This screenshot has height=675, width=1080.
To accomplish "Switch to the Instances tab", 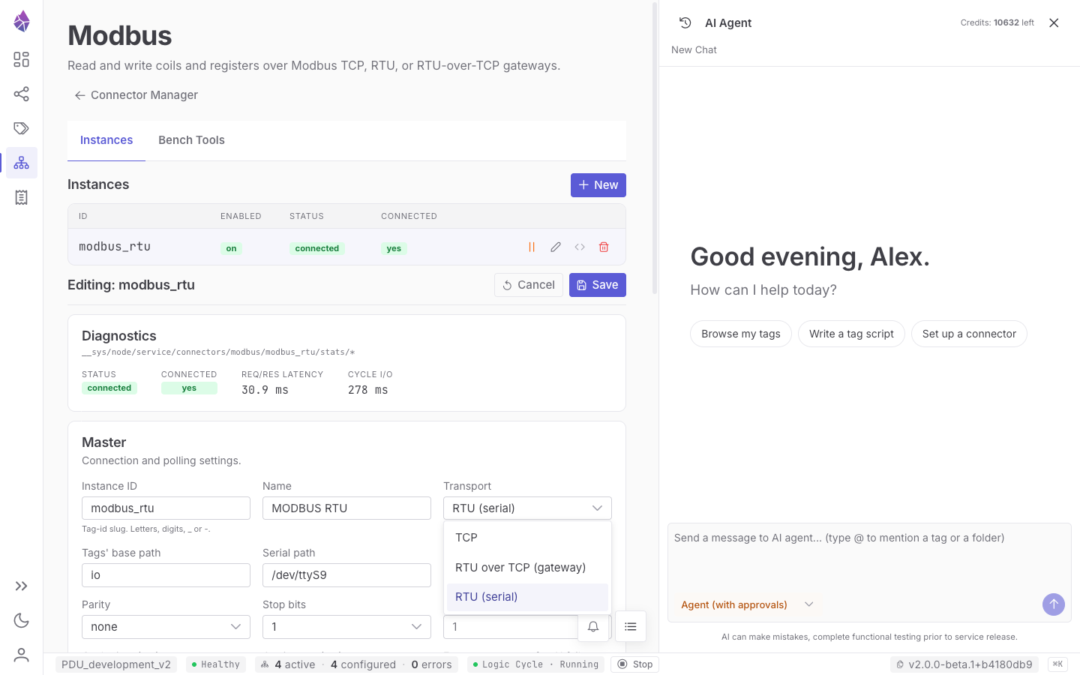I will coord(106,140).
